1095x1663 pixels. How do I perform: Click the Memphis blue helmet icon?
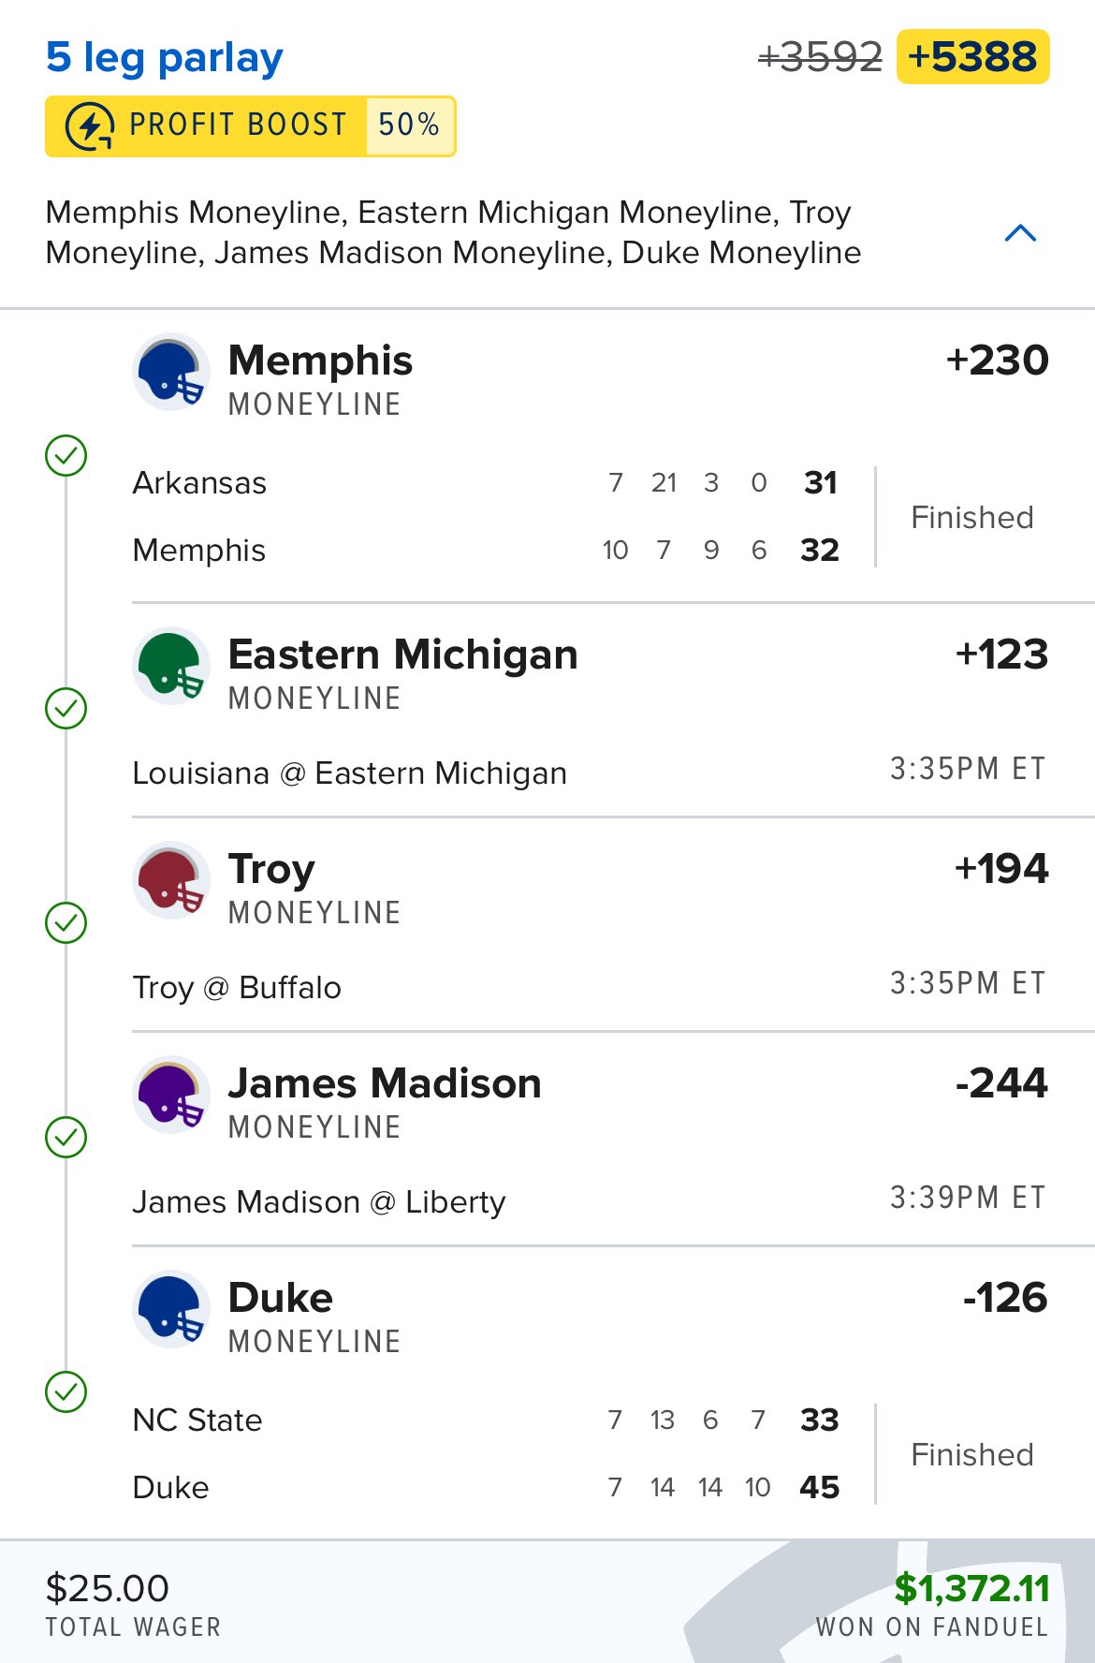click(x=170, y=373)
